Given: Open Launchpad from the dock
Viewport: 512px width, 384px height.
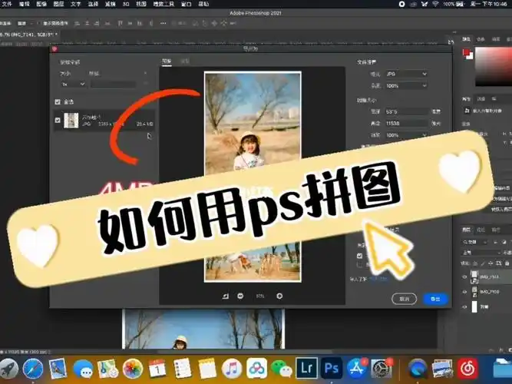Looking at the screenshot, I should pos(8,369).
